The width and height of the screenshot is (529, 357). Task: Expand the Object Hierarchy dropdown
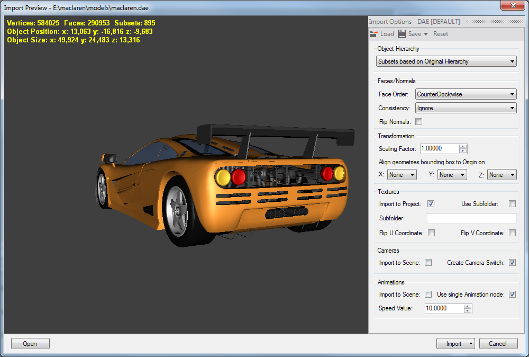446,61
